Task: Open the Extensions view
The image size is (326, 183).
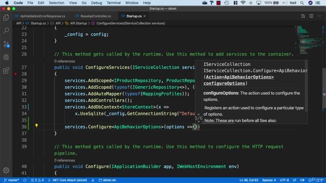Action: pos(6,71)
